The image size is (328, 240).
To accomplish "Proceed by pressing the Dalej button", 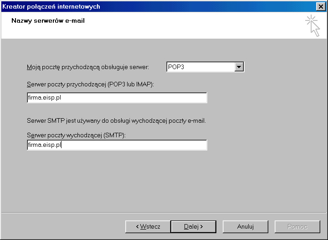I will (193, 226).
